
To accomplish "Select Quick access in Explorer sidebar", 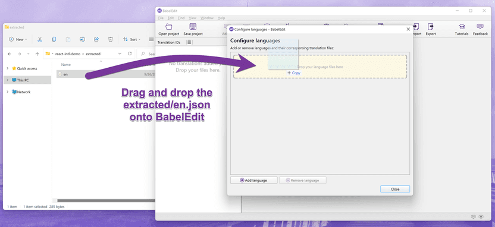I will click(24, 68).
